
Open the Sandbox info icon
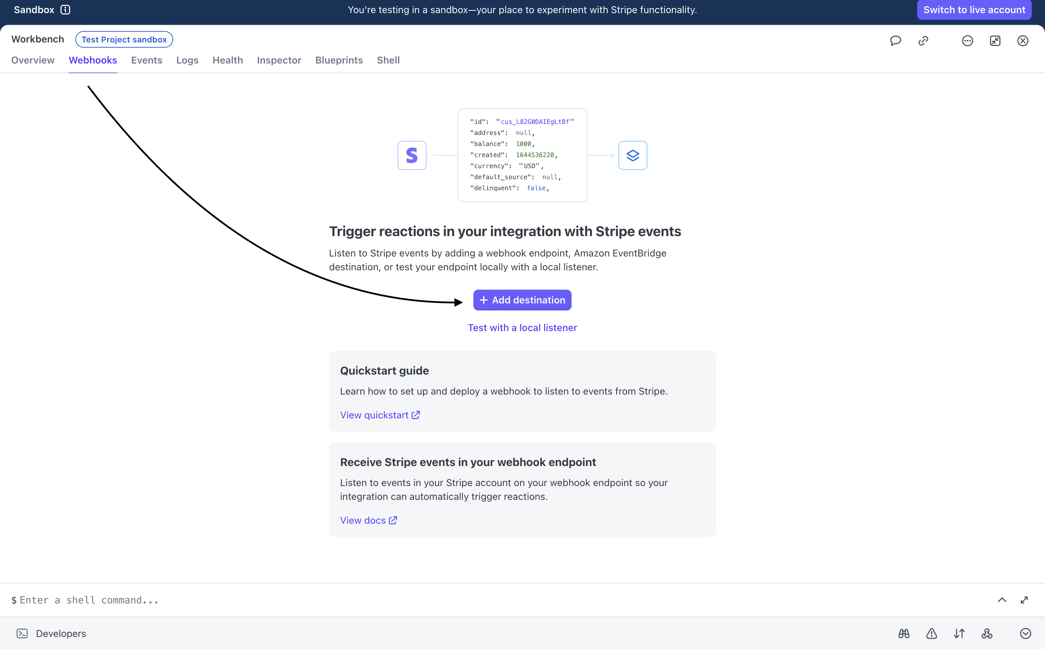point(65,9)
